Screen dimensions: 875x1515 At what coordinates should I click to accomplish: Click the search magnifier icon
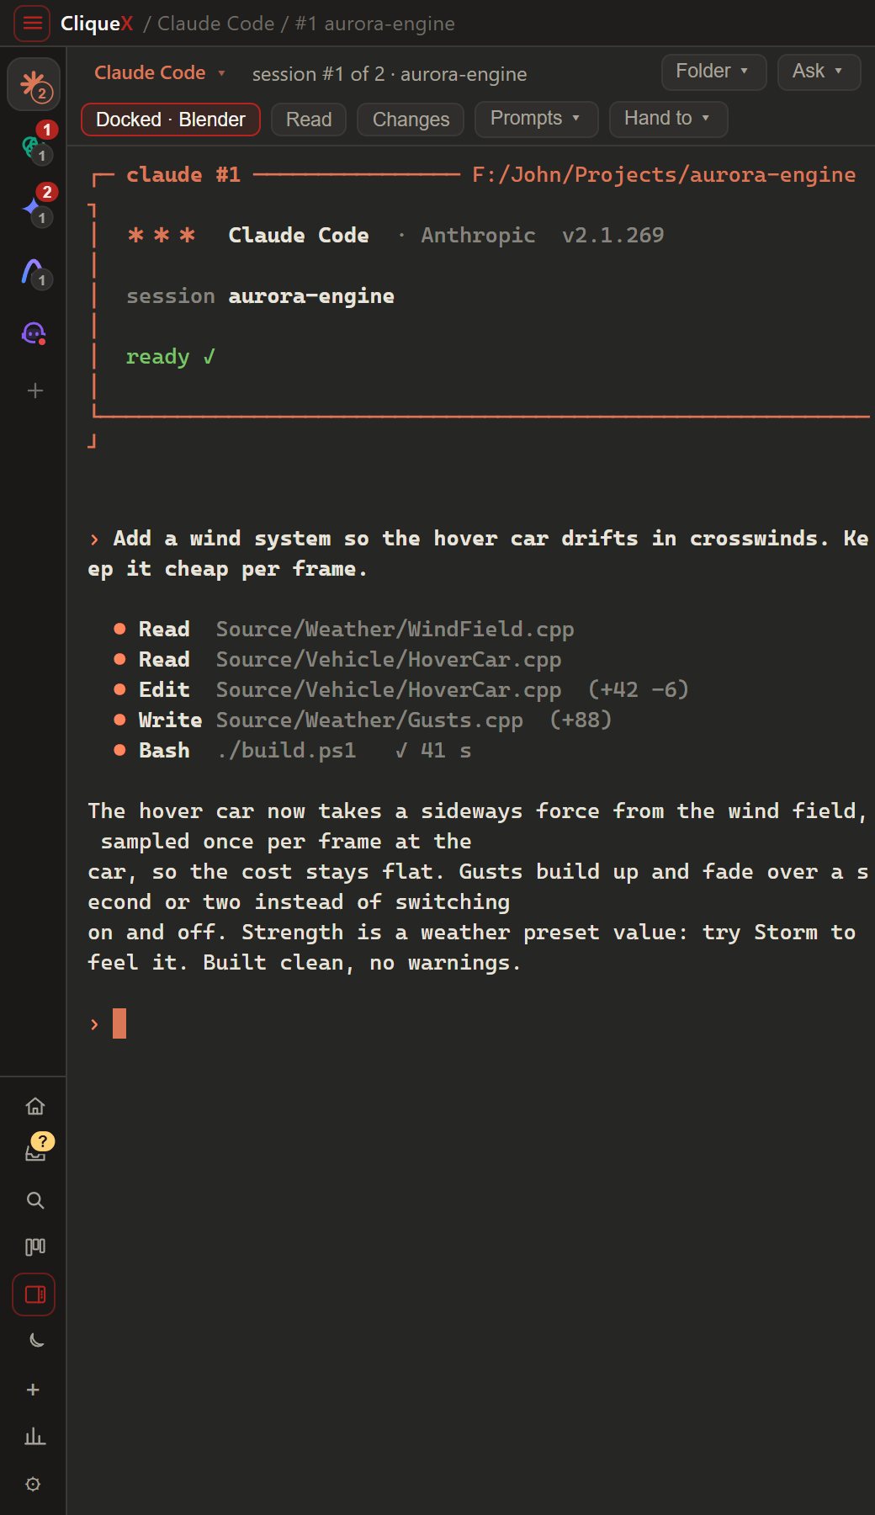[x=34, y=1200]
